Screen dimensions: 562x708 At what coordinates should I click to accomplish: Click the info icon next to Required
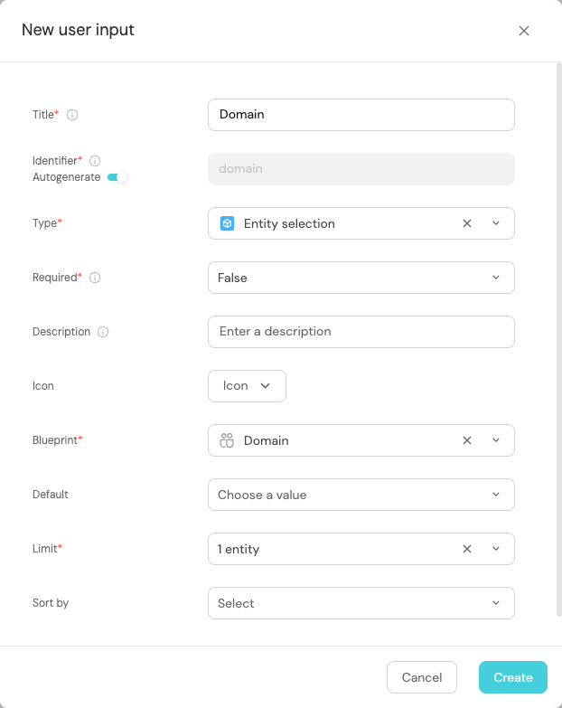click(95, 278)
